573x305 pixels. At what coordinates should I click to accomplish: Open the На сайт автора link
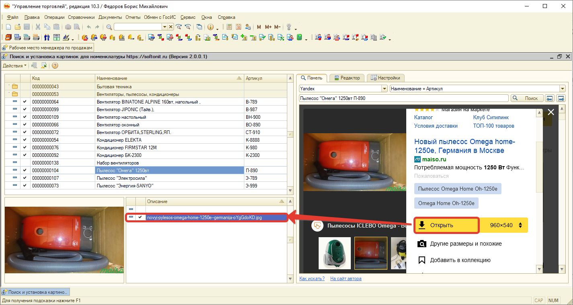click(346, 279)
